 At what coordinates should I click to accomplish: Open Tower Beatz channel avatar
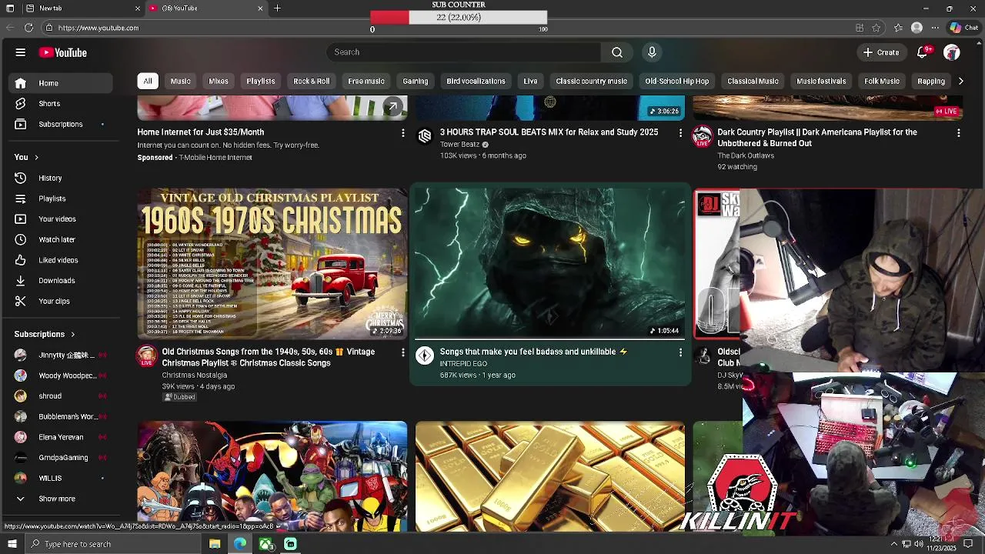(425, 136)
